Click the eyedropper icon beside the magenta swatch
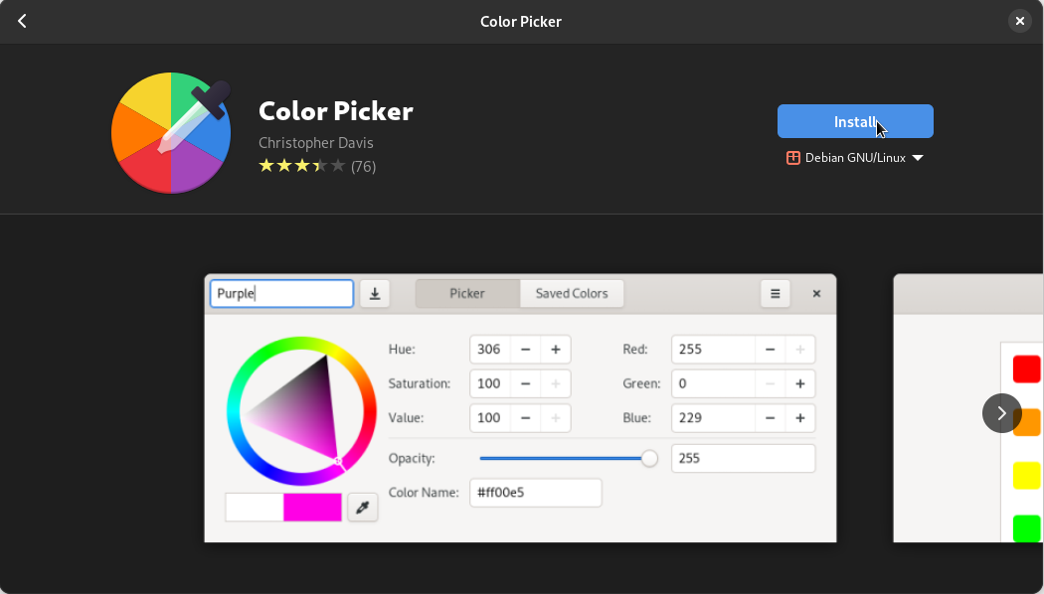Screen dimensions: 1044x594 click(363, 508)
